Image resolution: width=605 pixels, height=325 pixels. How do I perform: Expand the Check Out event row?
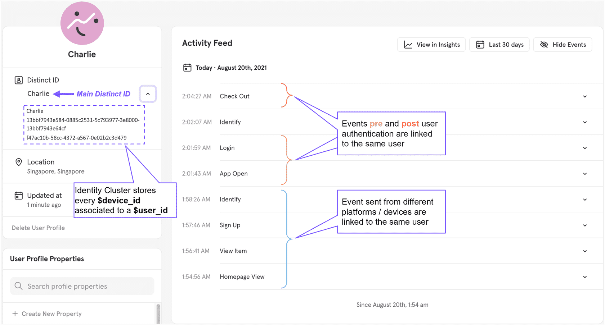[584, 96]
